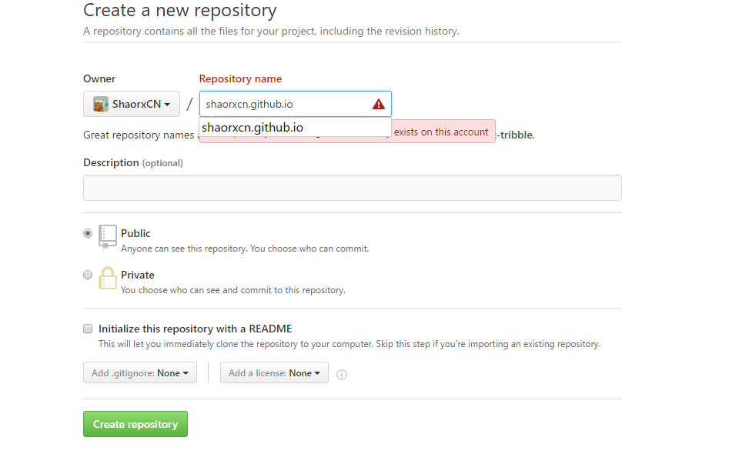The width and height of the screenshot is (739, 464).
Task: Focus the Repository name input field
Action: [295, 104]
